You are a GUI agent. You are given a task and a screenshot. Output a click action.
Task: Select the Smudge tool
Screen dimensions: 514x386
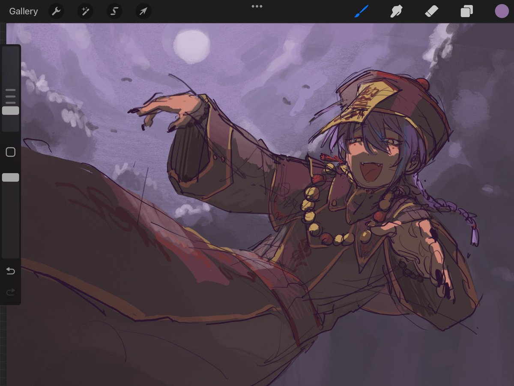tap(397, 11)
